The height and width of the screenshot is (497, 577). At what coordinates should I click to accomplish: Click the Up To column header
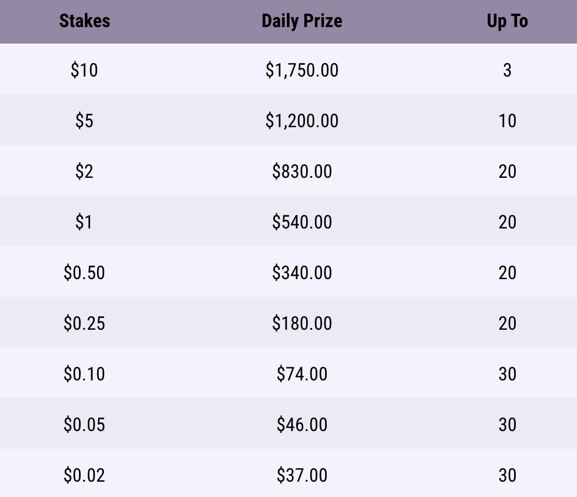click(507, 21)
